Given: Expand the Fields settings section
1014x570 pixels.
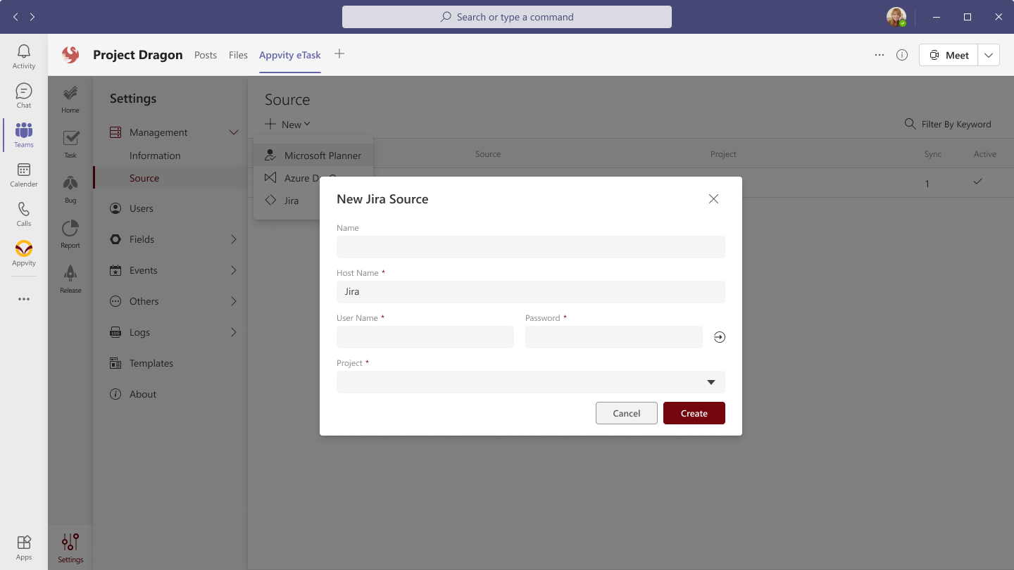Looking at the screenshot, I should tap(234, 239).
